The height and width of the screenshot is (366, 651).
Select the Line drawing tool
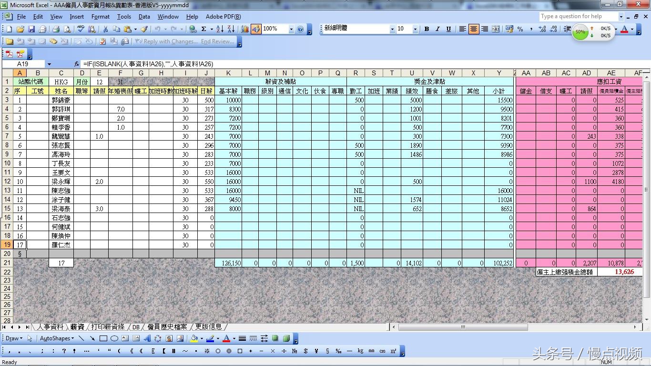tap(81, 338)
